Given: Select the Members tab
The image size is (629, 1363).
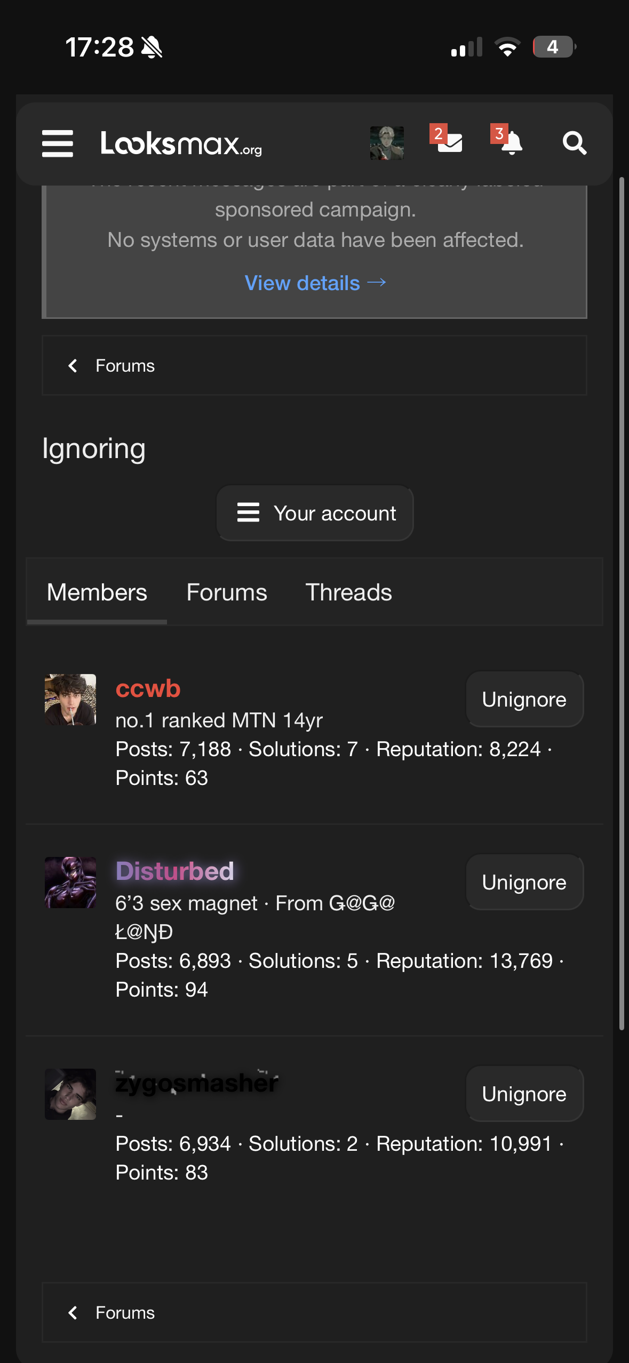Looking at the screenshot, I should point(97,592).
